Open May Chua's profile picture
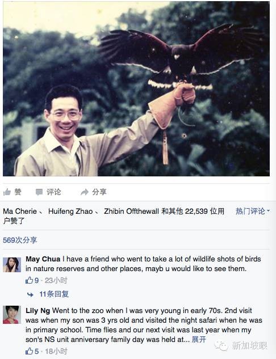 [x=12, y=265]
